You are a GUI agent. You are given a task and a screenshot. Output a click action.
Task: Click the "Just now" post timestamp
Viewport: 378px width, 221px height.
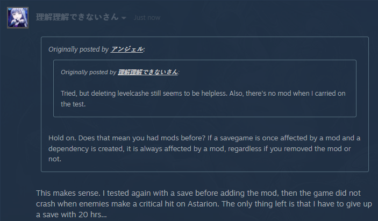click(147, 18)
